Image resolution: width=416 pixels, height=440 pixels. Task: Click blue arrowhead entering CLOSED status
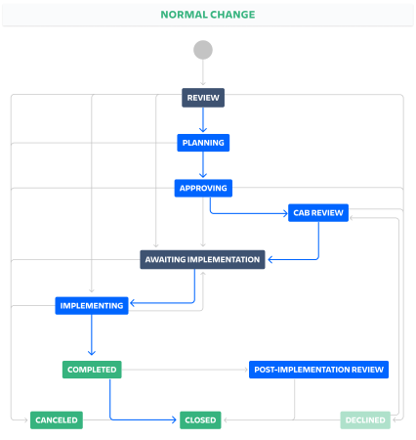pyautogui.click(x=173, y=419)
